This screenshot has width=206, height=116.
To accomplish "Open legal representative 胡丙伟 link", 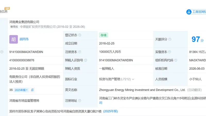I will coord(24,39).
